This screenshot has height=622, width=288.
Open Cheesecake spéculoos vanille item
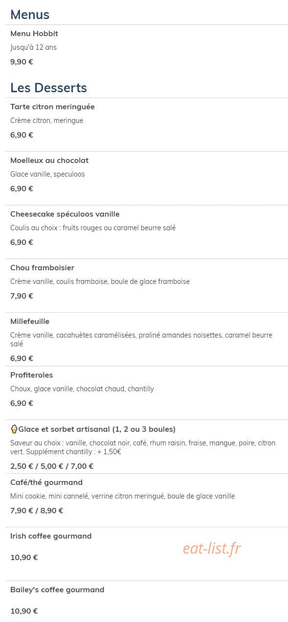[x=65, y=214]
